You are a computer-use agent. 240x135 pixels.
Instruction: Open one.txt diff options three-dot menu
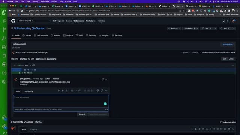pyautogui.click(x=233, y=65)
